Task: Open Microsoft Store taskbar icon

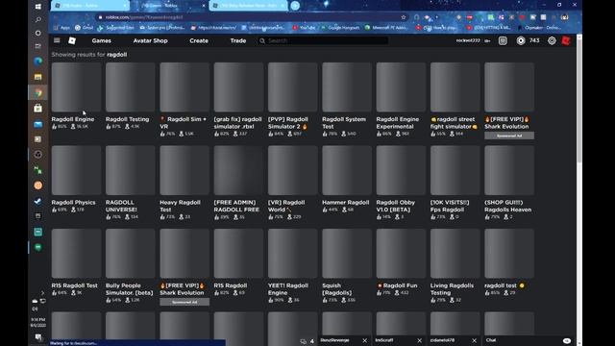Action: (38, 108)
